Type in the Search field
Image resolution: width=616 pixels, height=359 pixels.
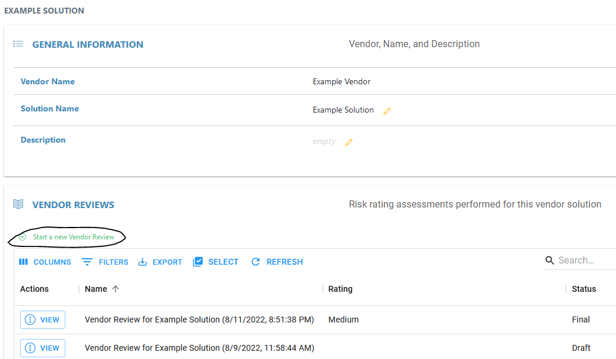(x=583, y=261)
